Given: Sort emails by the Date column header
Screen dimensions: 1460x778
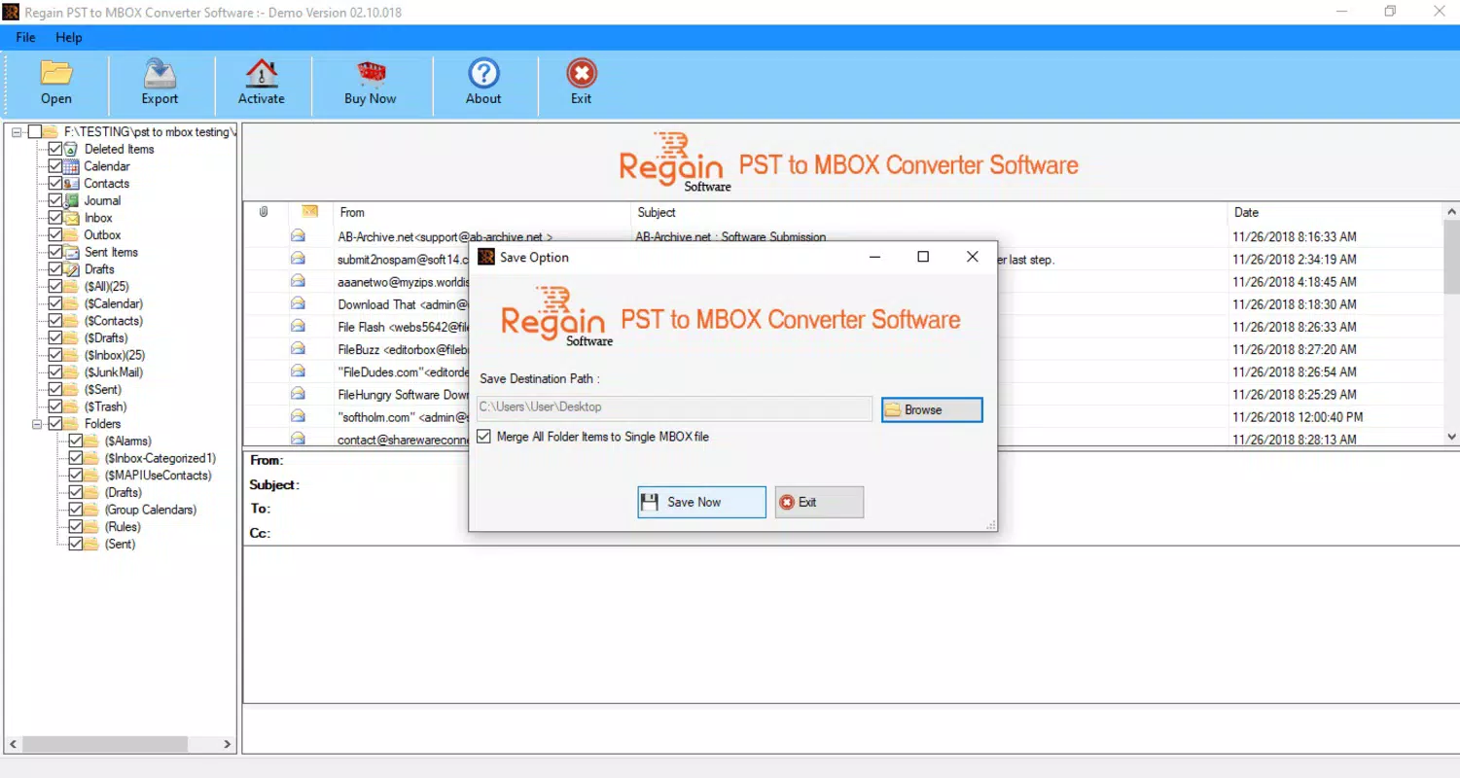Looking at the screenshot, I should [x=1335, y=212].
